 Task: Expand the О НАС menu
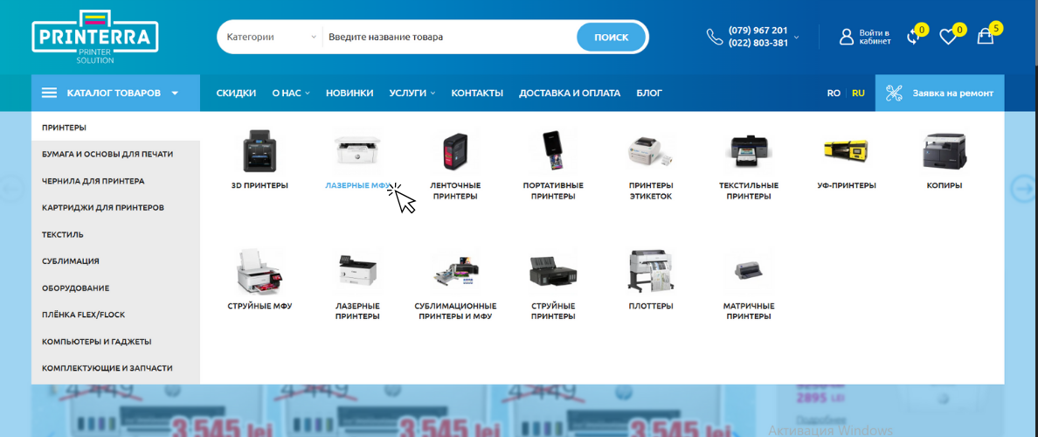291,94
